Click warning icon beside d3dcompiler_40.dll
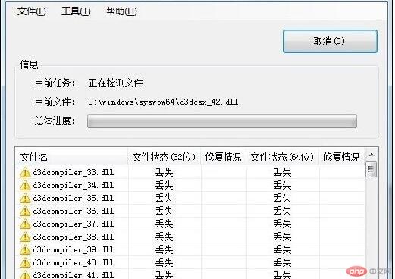Image resolution: width=395 pixels, height=279 pixels. [x=25, y=262]
